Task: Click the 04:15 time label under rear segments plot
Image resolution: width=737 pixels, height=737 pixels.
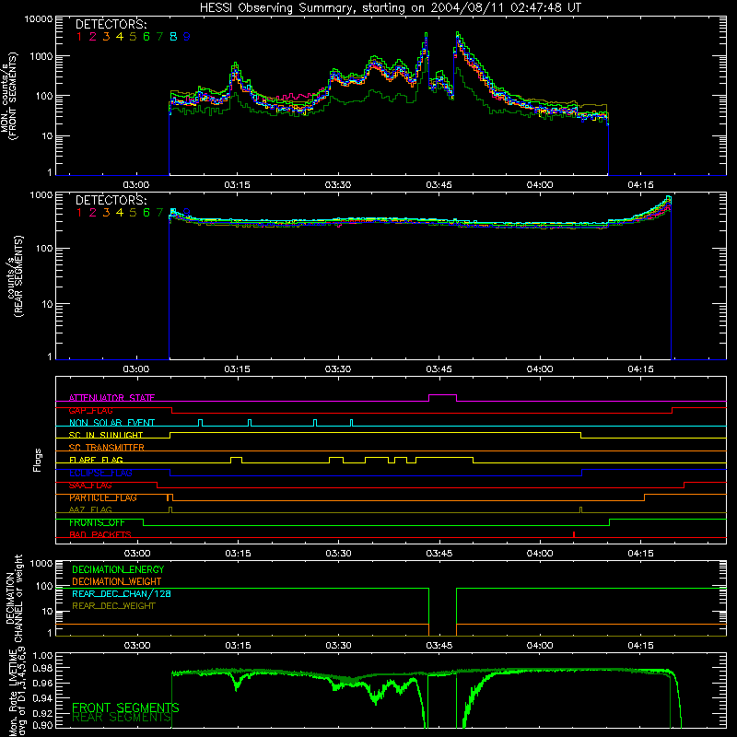Action: 640,369
